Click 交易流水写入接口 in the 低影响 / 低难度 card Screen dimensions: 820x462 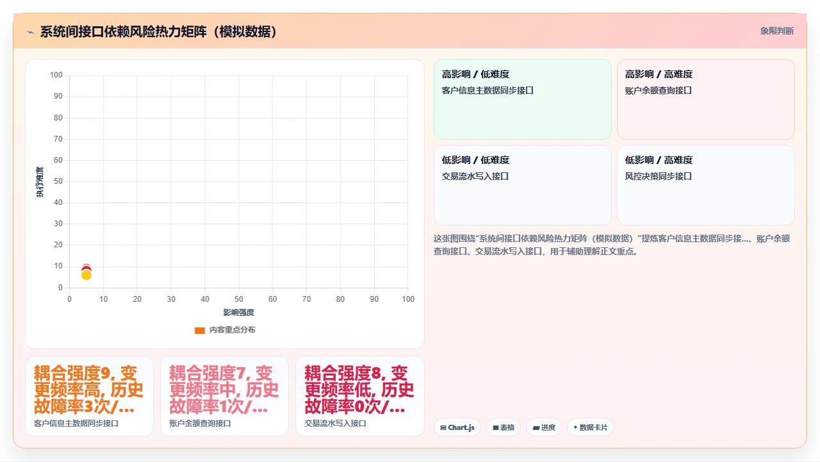pyautogui.click(x=475, y=176)
